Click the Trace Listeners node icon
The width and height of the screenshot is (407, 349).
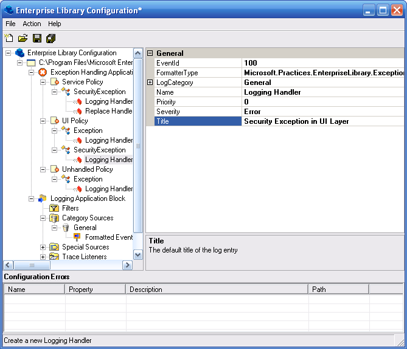click(54, 257)
